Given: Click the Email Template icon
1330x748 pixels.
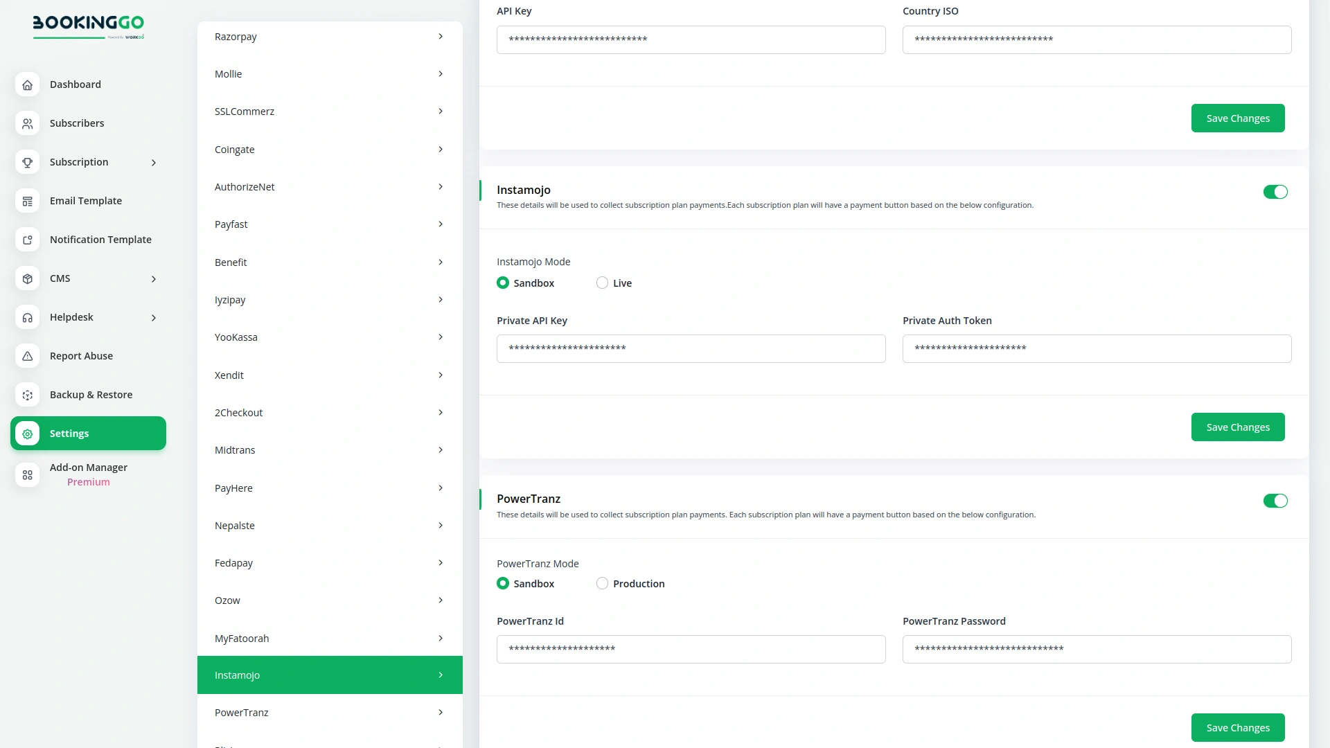Looking at the screenshot, I should 27,201.
